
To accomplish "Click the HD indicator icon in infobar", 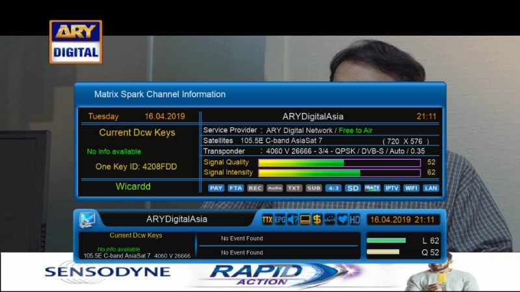I will click(355, 219).
